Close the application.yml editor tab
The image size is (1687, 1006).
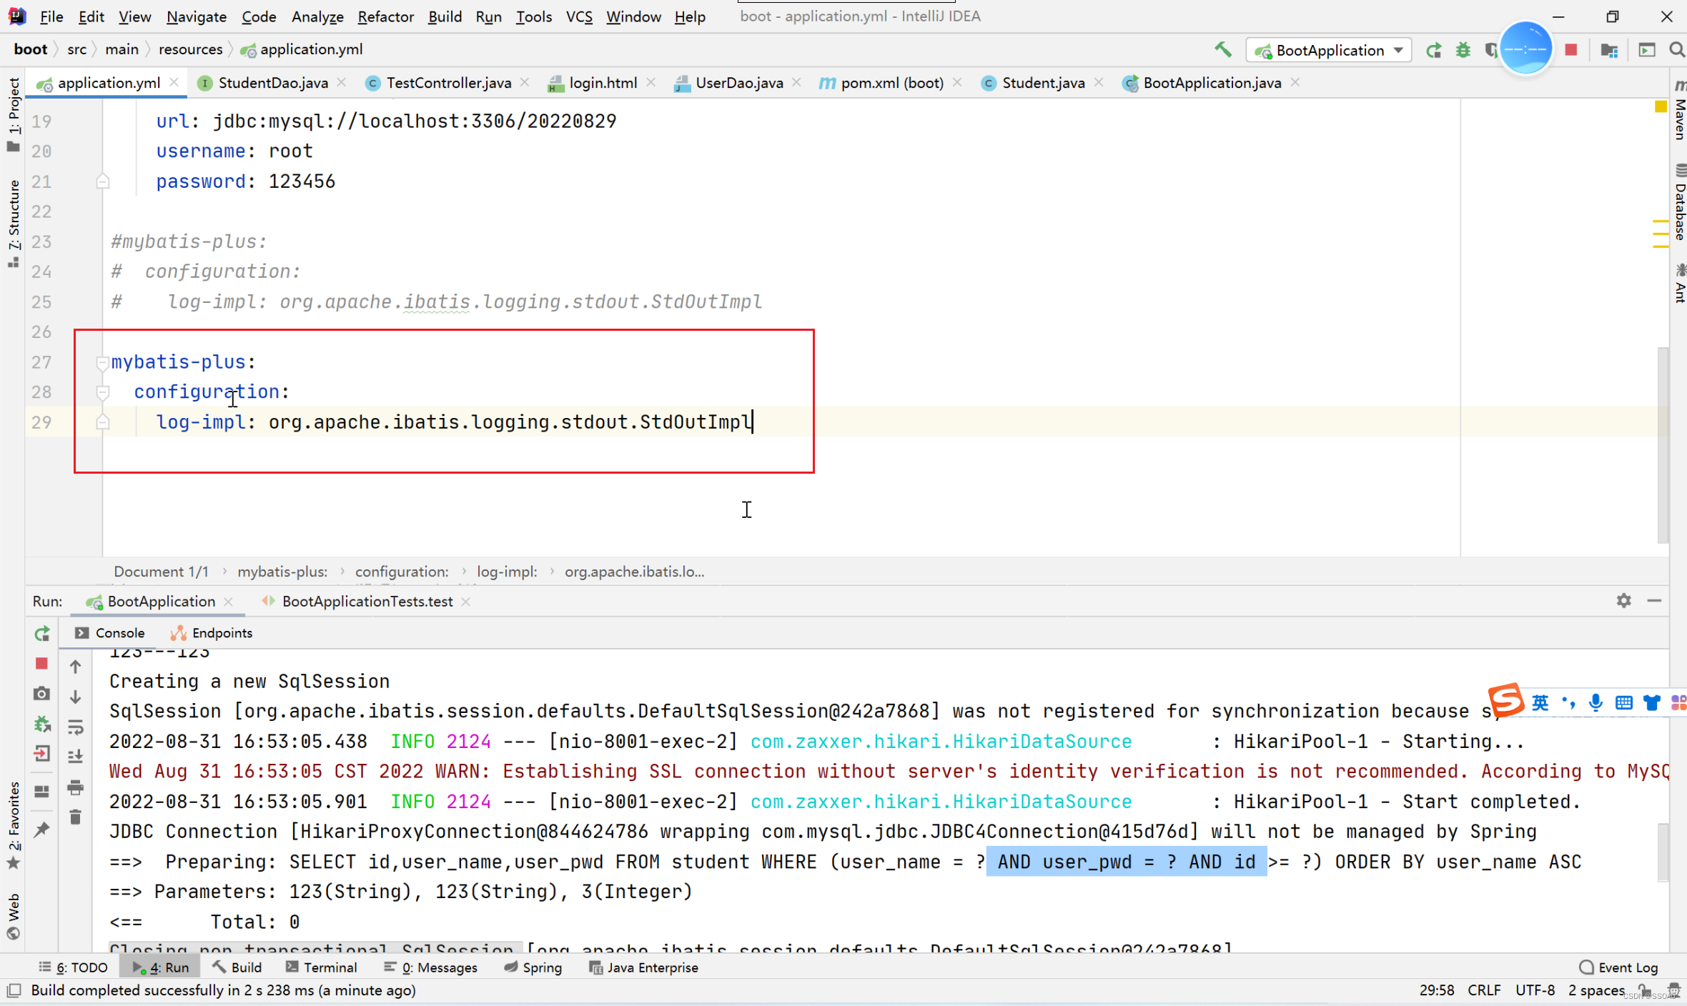174,83
